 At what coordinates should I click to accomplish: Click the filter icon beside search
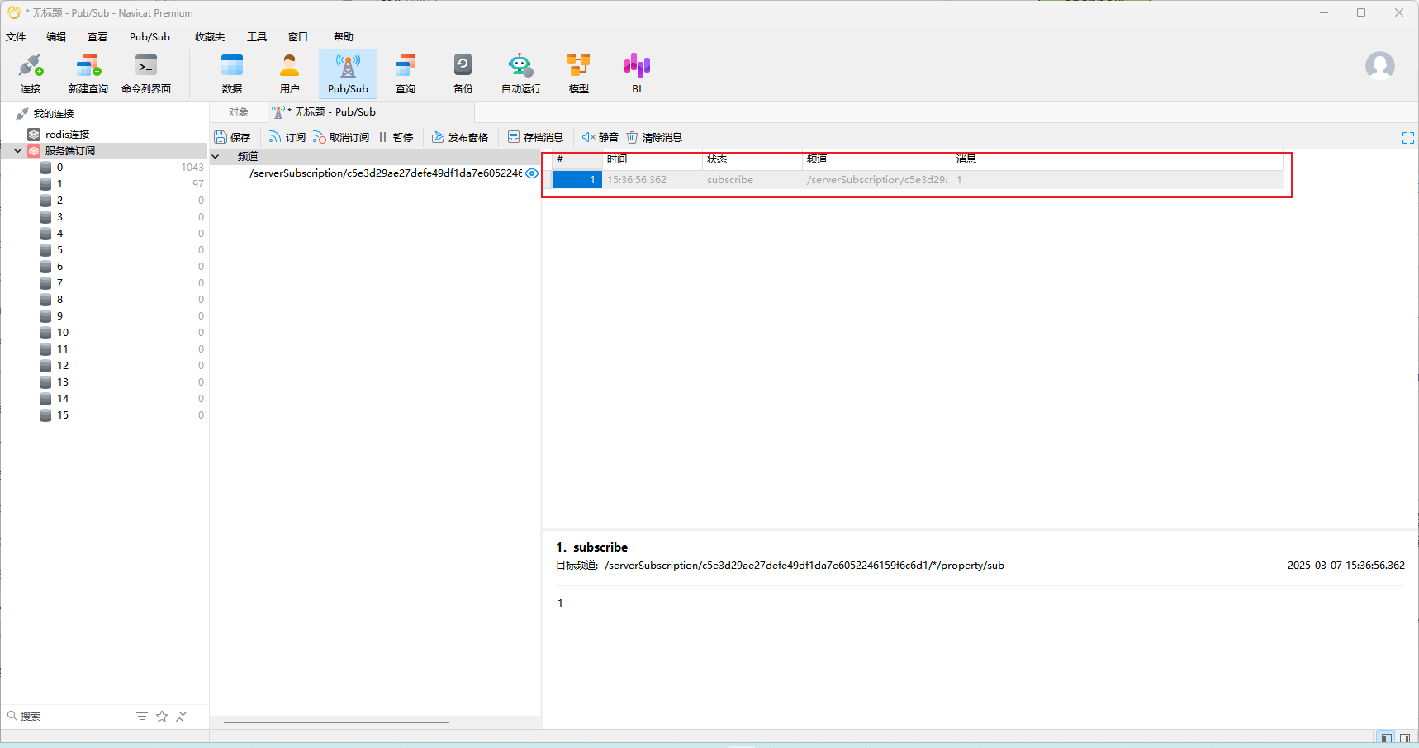point(142,716)
